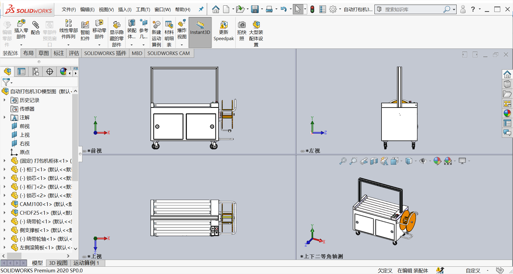Click the 在编辑 装配体 status text
The image size is (513, 274).
[x=413, y=270]
